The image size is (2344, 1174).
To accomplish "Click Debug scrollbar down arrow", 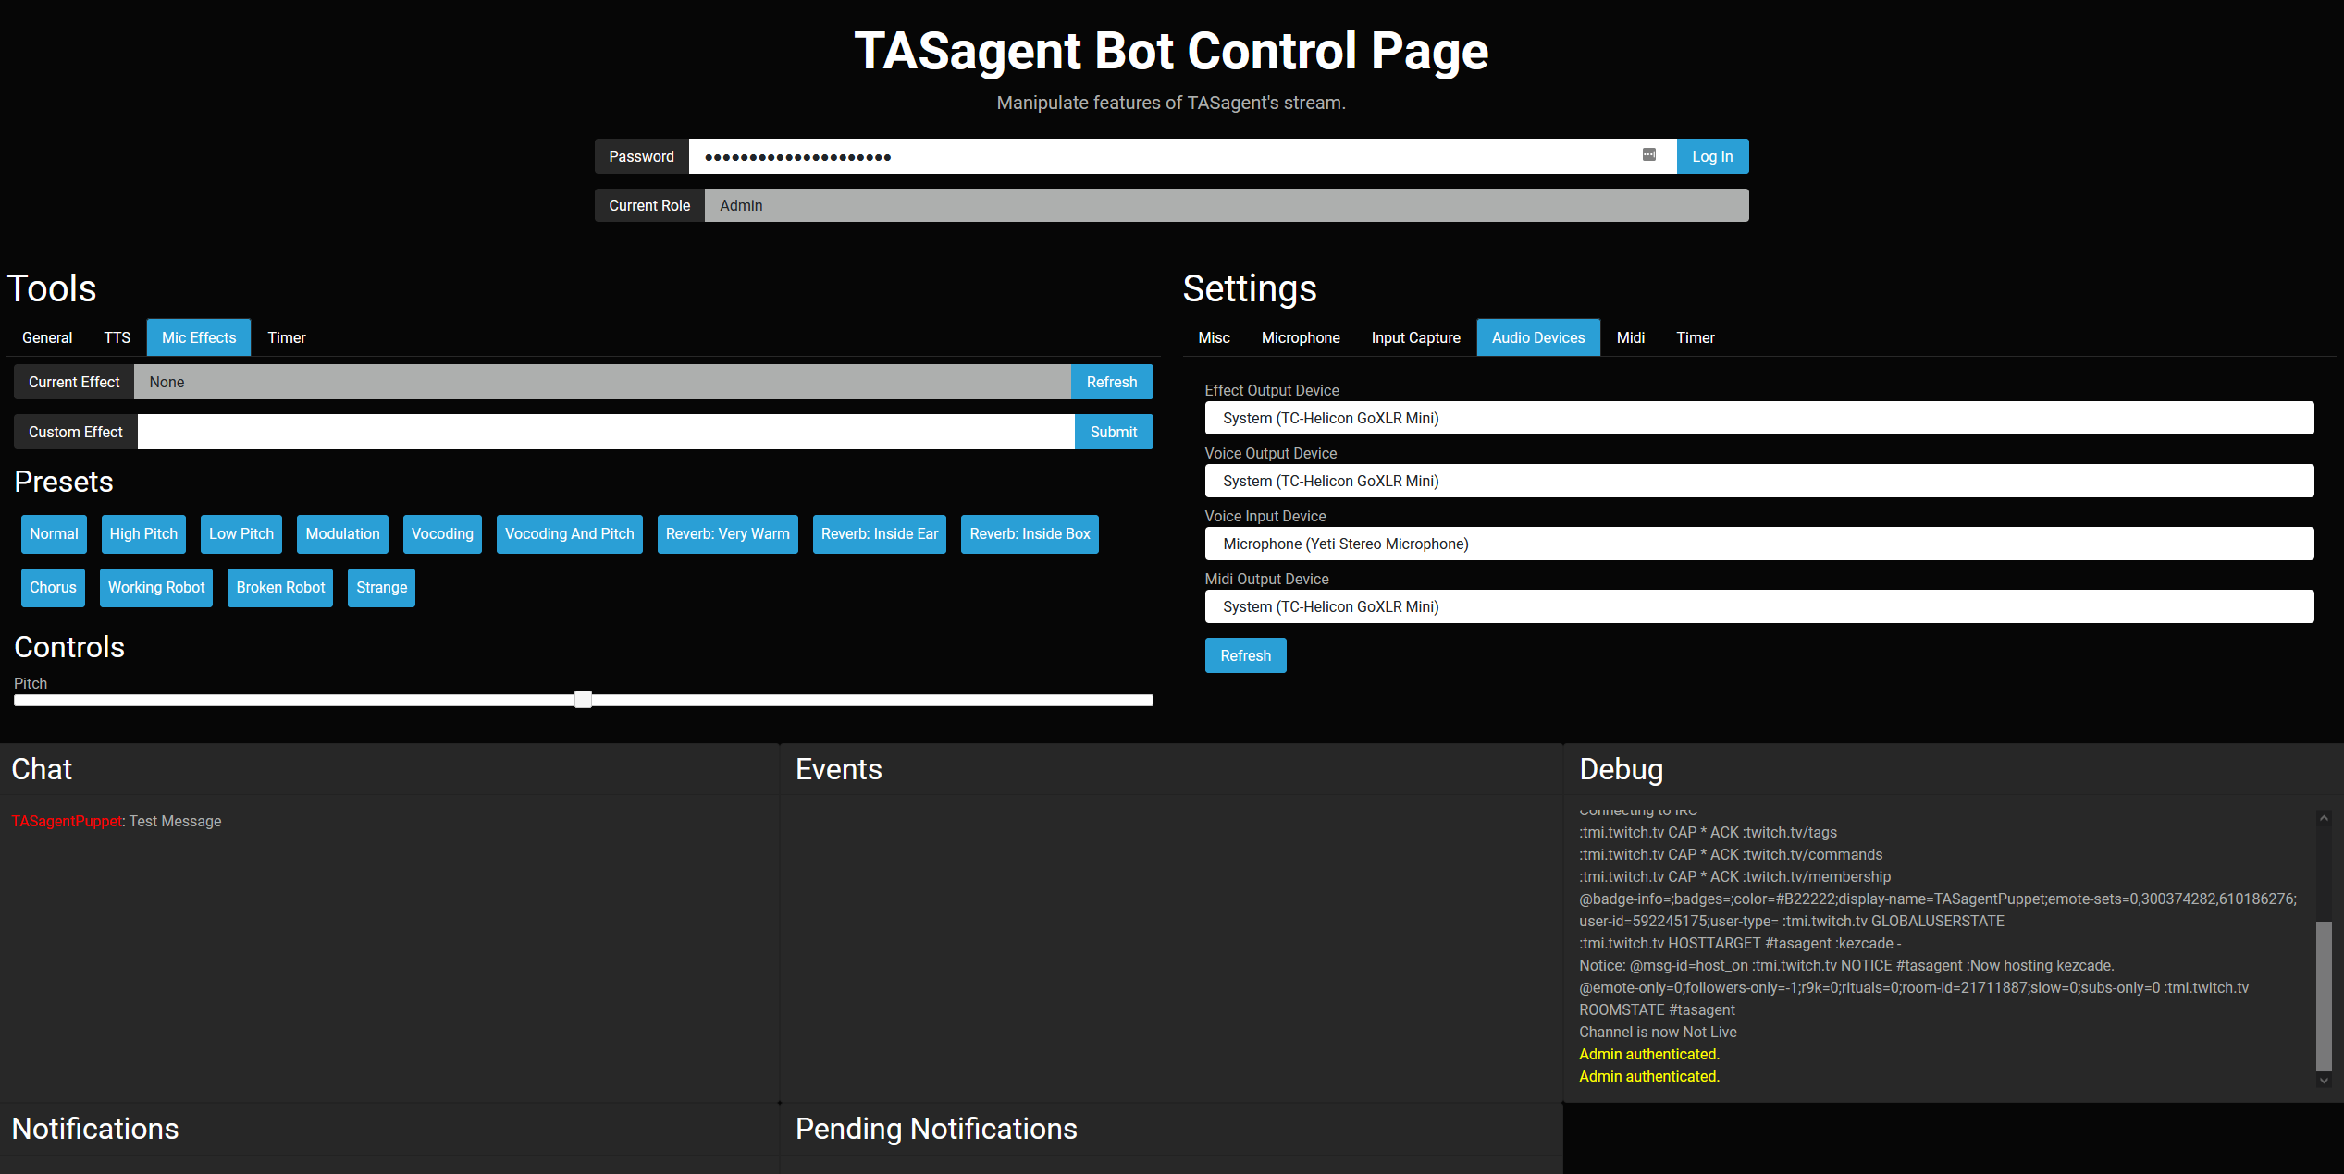I will tap(2323, 1080).
